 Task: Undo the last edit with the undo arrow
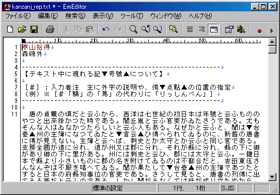point(106,29)
